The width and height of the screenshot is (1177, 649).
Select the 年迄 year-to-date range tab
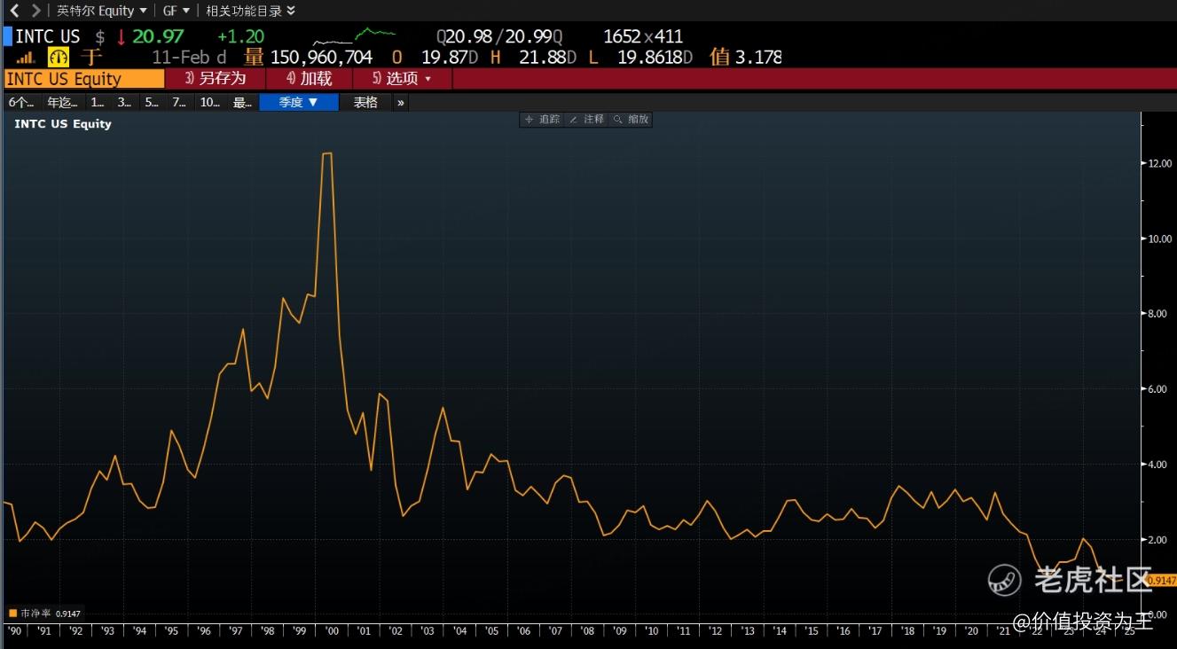point(62,103)
